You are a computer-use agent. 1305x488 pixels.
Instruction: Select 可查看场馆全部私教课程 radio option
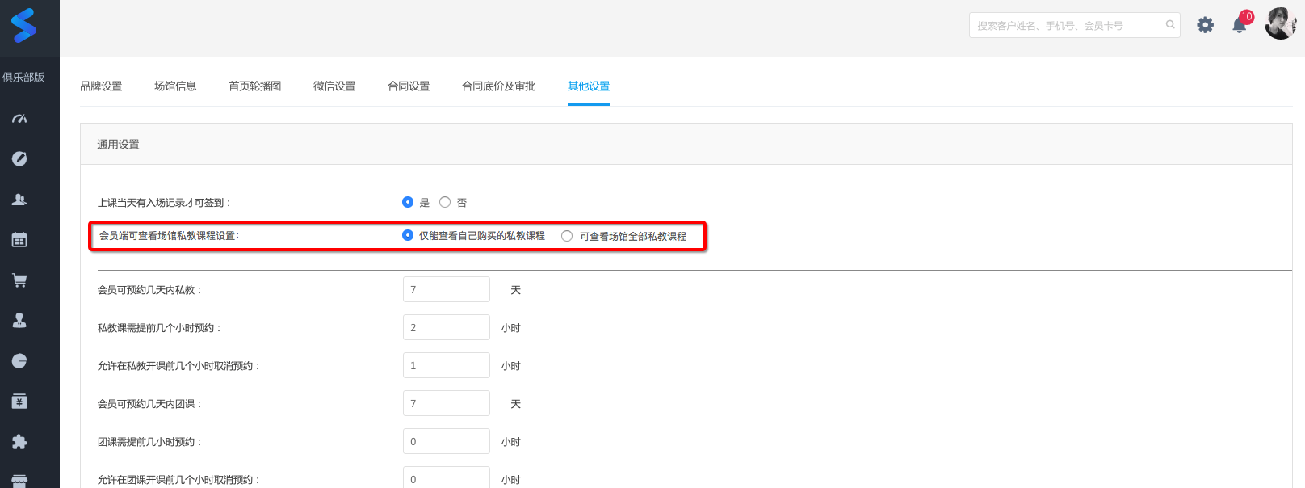(x=567, y=236)
